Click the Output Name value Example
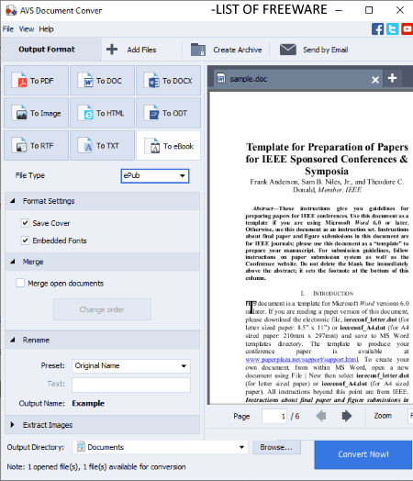Viewport: 413px width, 481px height. [x=88, y=403]
